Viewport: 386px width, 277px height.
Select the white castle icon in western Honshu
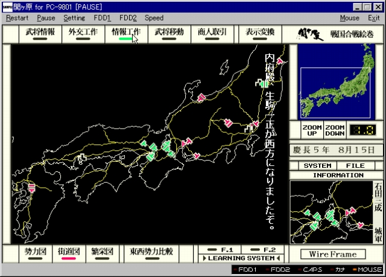pos(81,158)
